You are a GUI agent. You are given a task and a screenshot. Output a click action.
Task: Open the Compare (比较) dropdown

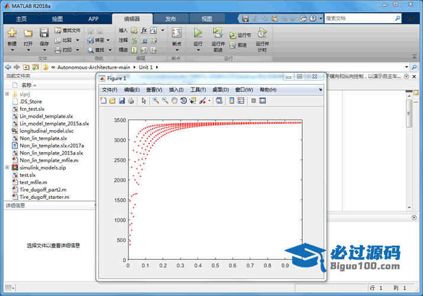pos(78,40)
